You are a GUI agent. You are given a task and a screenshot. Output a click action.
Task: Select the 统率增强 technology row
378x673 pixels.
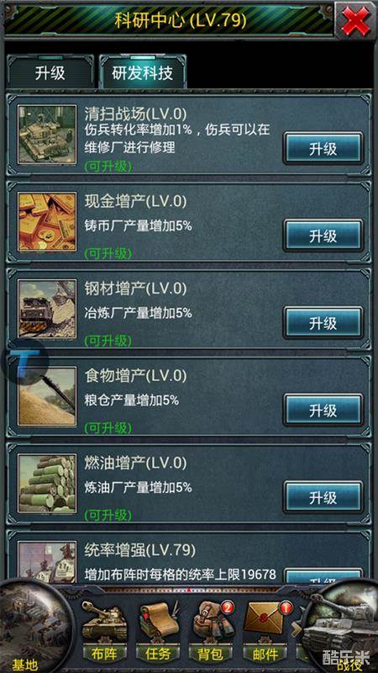coord(188,557)
